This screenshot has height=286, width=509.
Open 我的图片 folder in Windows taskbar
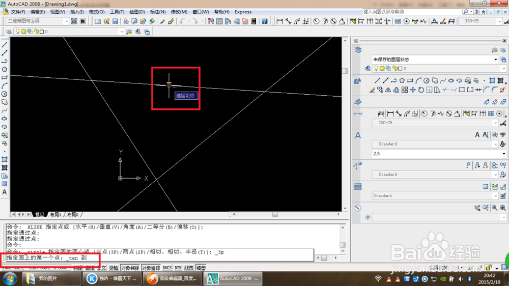[x=51, y=278]
